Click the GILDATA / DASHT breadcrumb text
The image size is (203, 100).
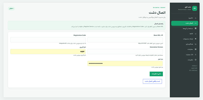[x=159, y=8]
